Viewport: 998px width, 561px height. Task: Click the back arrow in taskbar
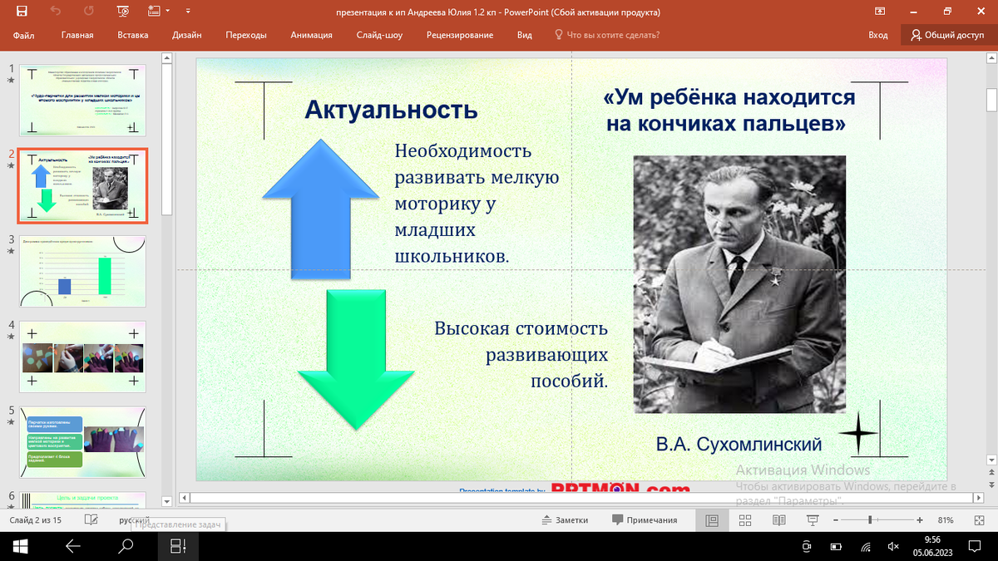tap(73, 546)
